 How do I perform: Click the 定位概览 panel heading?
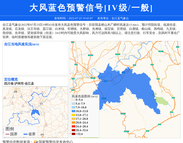point(11,79)
